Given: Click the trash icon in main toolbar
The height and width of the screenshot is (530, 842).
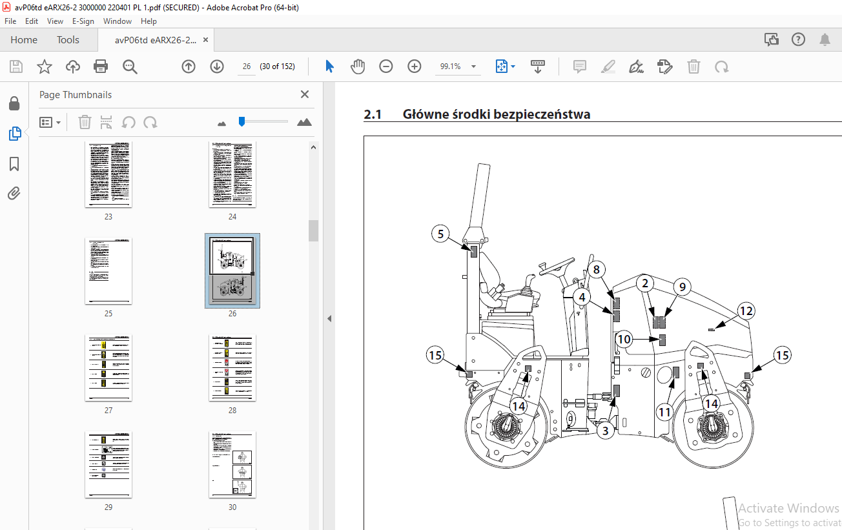Looking at the screenshot, I should 693,66.
